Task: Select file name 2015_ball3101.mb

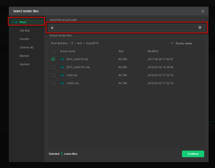Action: pyautogui.click(x=78, y=67)
